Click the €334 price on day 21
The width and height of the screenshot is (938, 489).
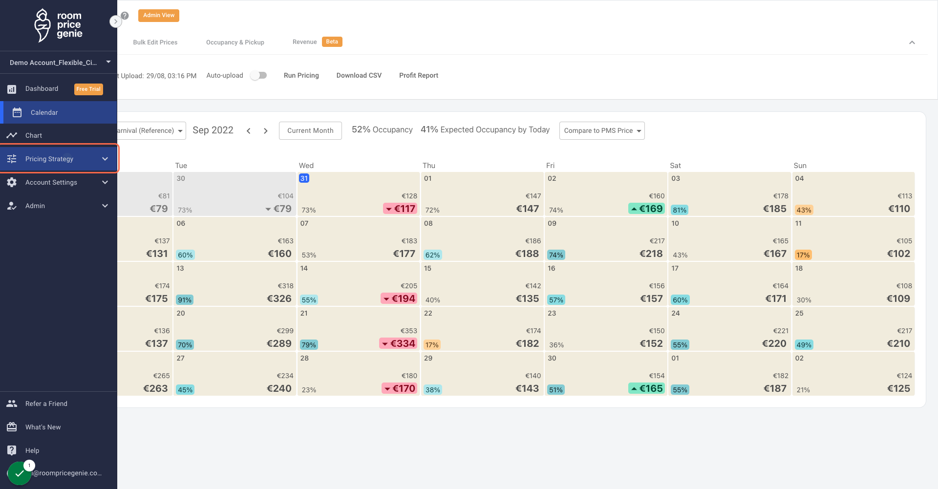[399, 343]
